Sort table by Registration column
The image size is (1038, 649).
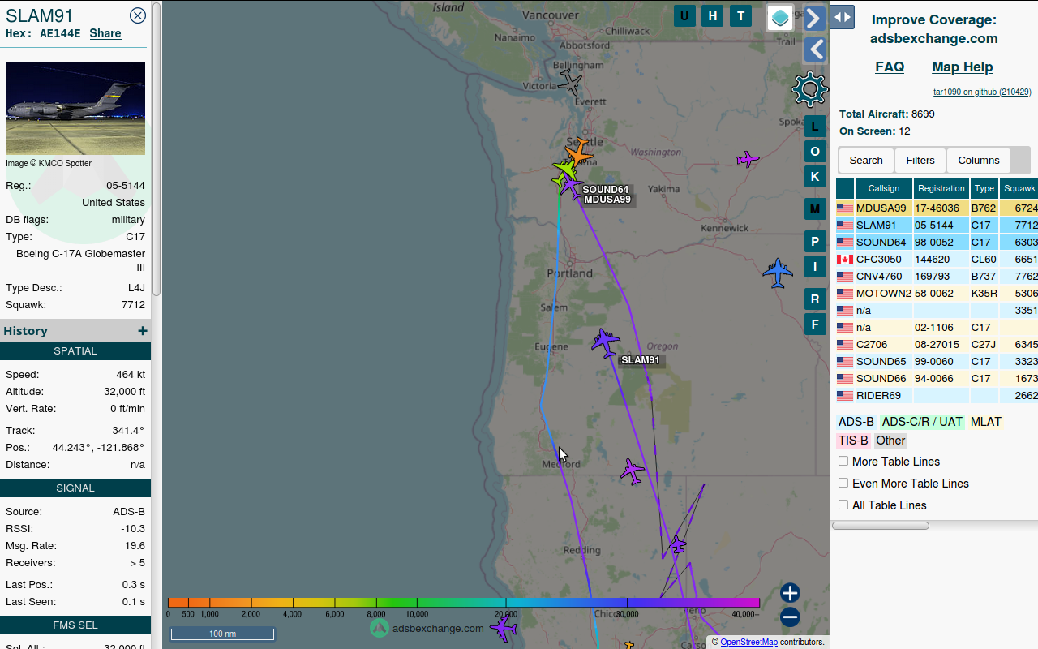tap(941, 188)
